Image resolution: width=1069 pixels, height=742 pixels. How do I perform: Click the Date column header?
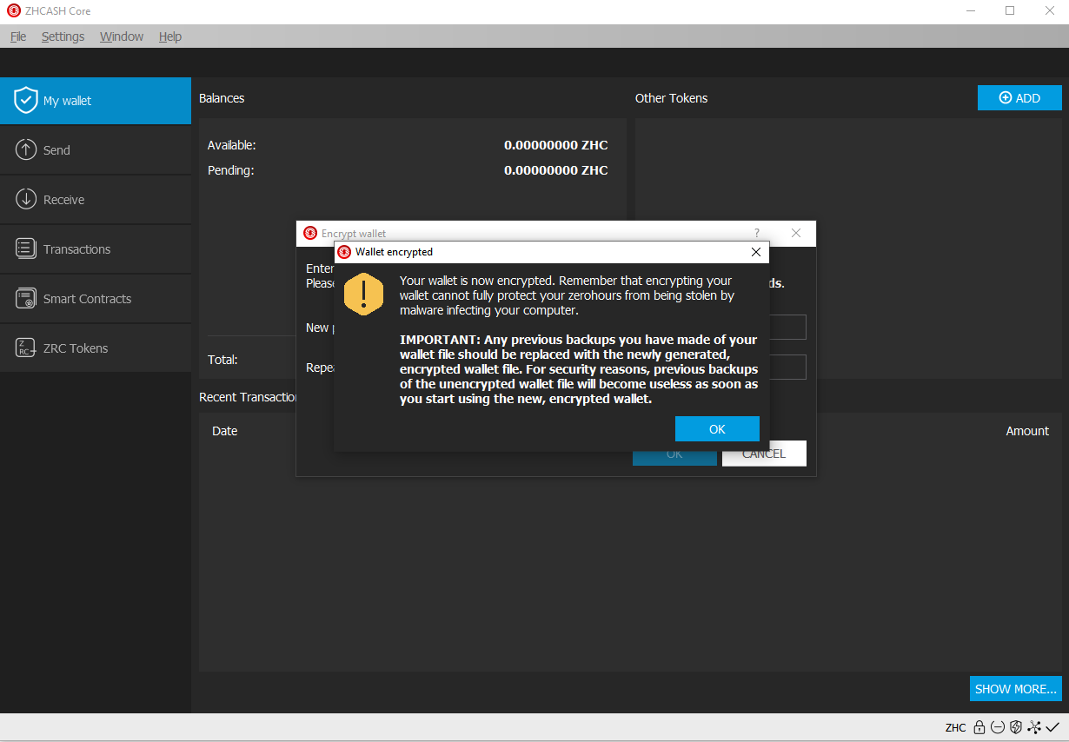(224, 431)
